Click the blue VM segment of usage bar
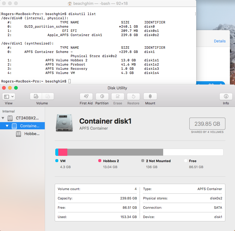The height and width of the screenshot is (231, 235). pyautogui.click(x=57, y=152)
